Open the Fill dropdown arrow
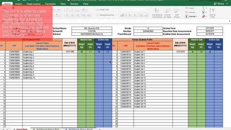 point(206,12)
